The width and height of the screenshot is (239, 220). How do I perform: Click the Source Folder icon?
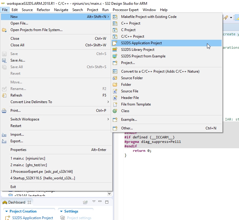115,78
